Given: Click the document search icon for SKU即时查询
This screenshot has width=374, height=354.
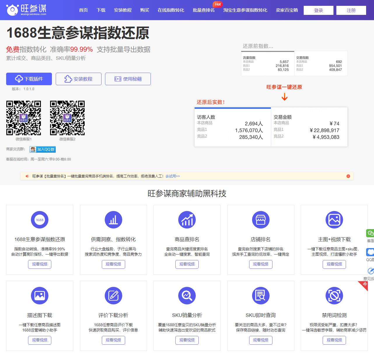Looking at the screenshot, I should tap(261, 296).
